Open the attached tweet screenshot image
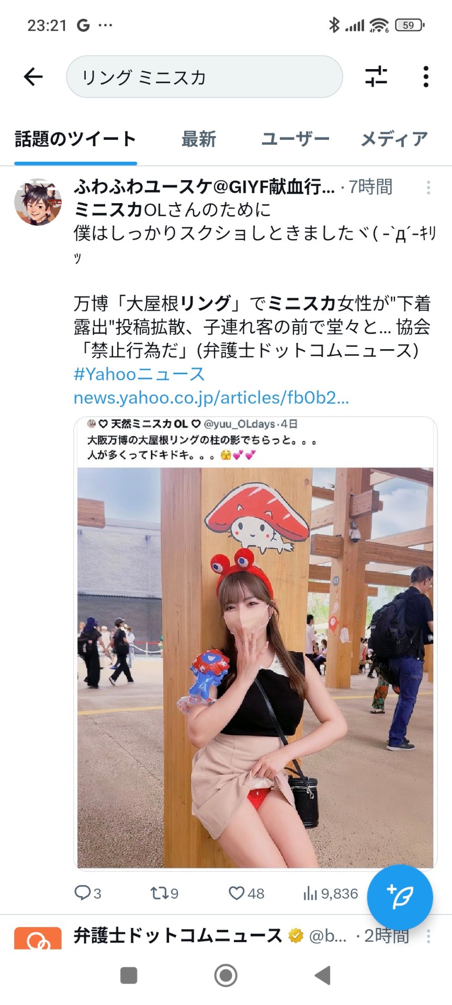The image size is (452, 1005). point(255,643)
